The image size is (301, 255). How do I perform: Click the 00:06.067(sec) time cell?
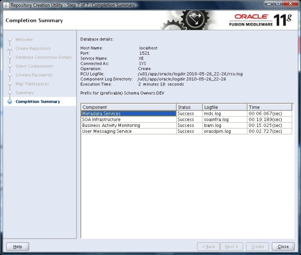tap(270, 114)
